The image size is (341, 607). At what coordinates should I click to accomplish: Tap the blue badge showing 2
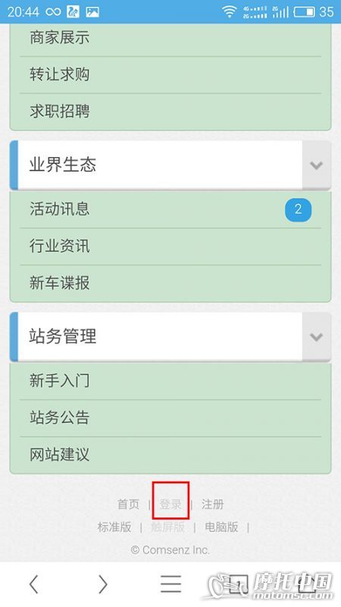point(298,210)
